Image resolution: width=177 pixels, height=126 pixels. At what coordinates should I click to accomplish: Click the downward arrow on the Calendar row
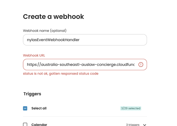[x=144, y=125]
